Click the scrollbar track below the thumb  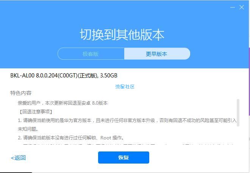[238, 136]
